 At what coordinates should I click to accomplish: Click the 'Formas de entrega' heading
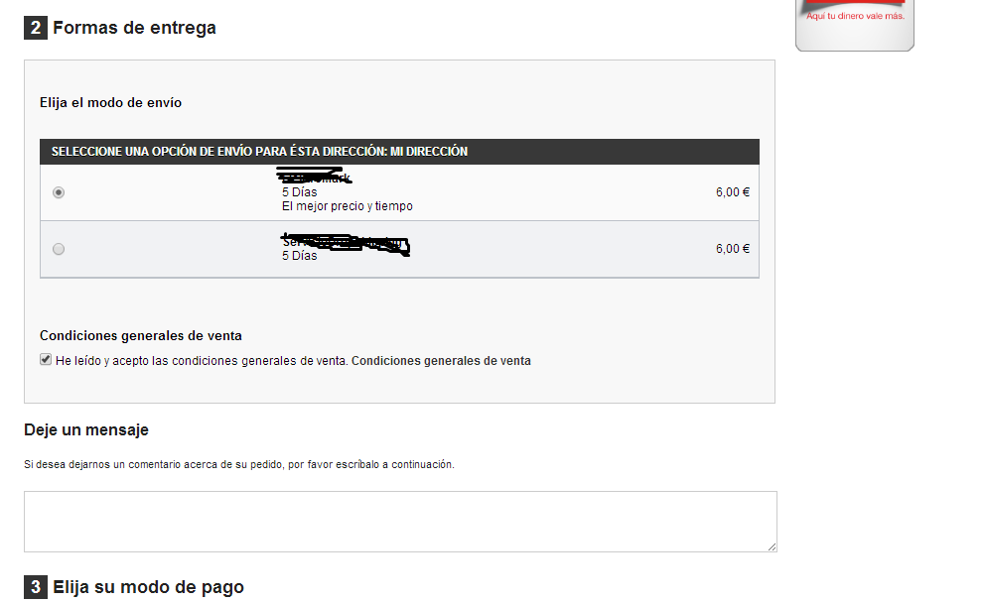pos(134,28)
